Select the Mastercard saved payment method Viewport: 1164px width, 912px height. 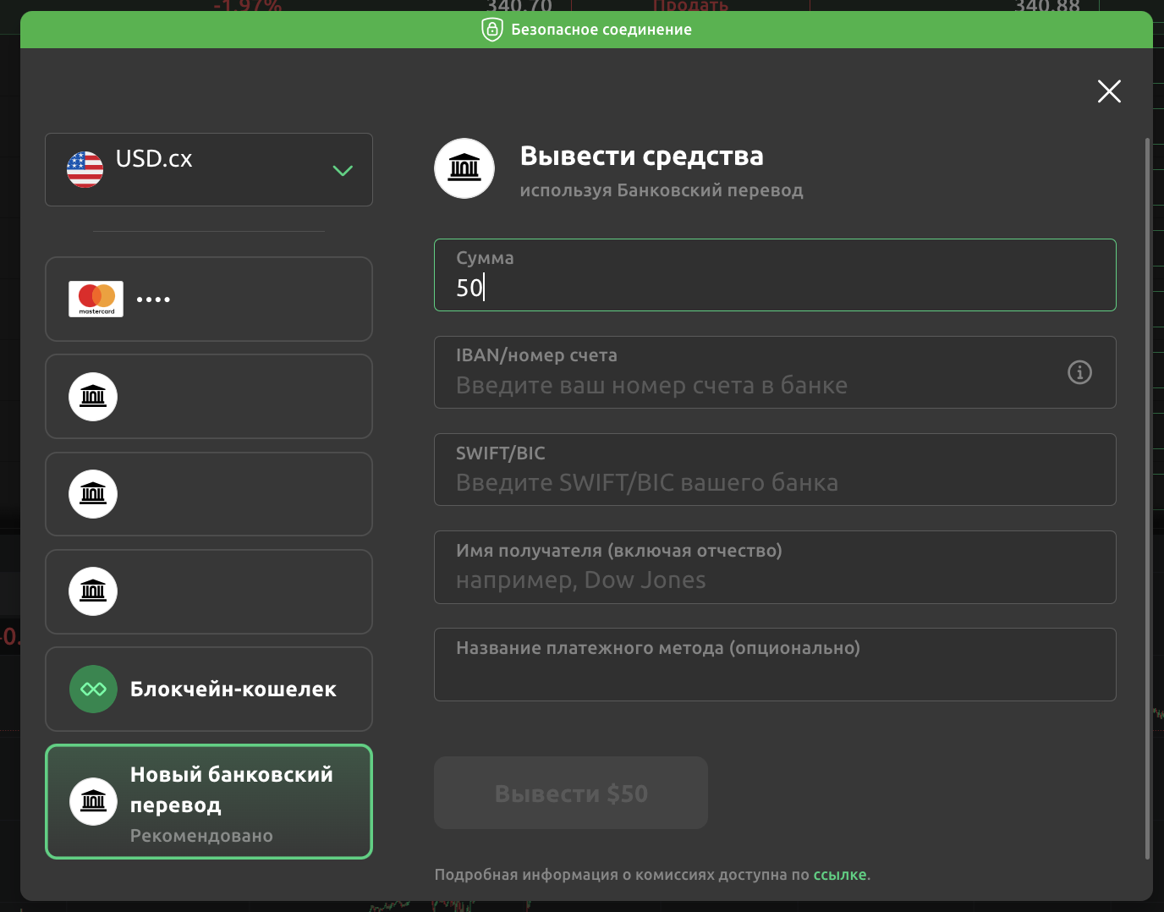coord(208,299)
